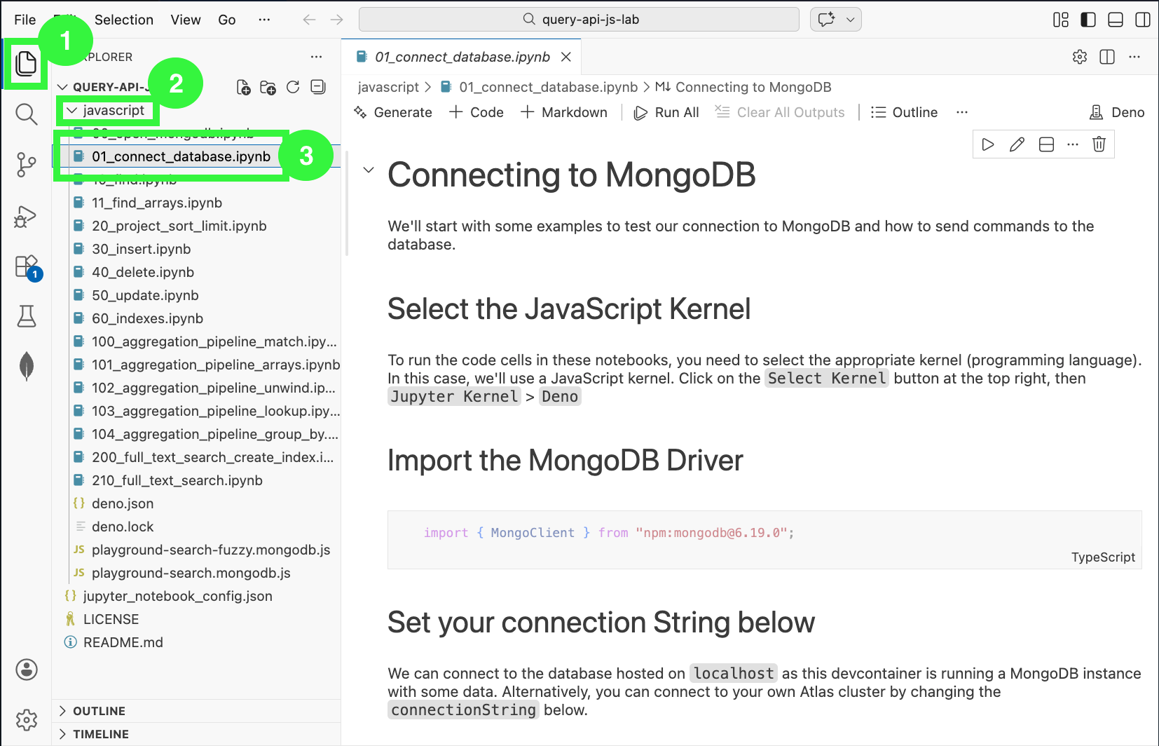Click the New File icon in Explorer
The height and width of the screenshot is (746, 1159).
pyautogui.click(x=243, y=87)
